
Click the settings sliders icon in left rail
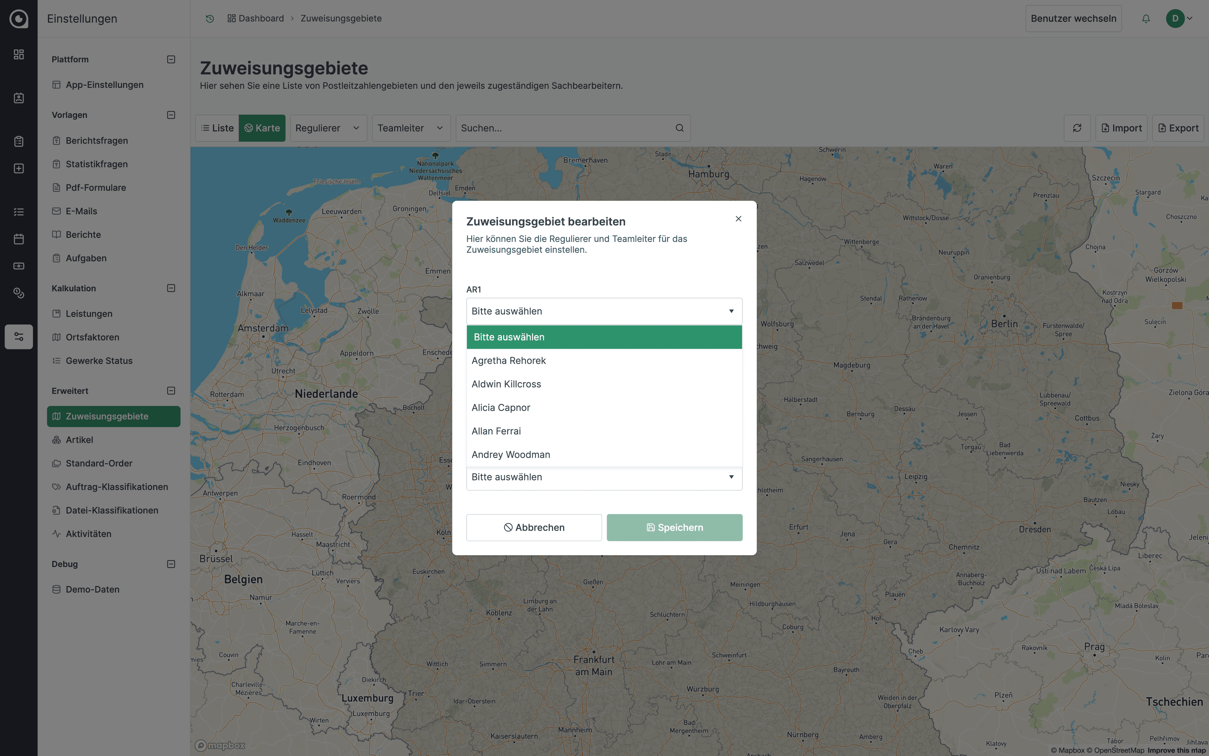pos(19,336)
